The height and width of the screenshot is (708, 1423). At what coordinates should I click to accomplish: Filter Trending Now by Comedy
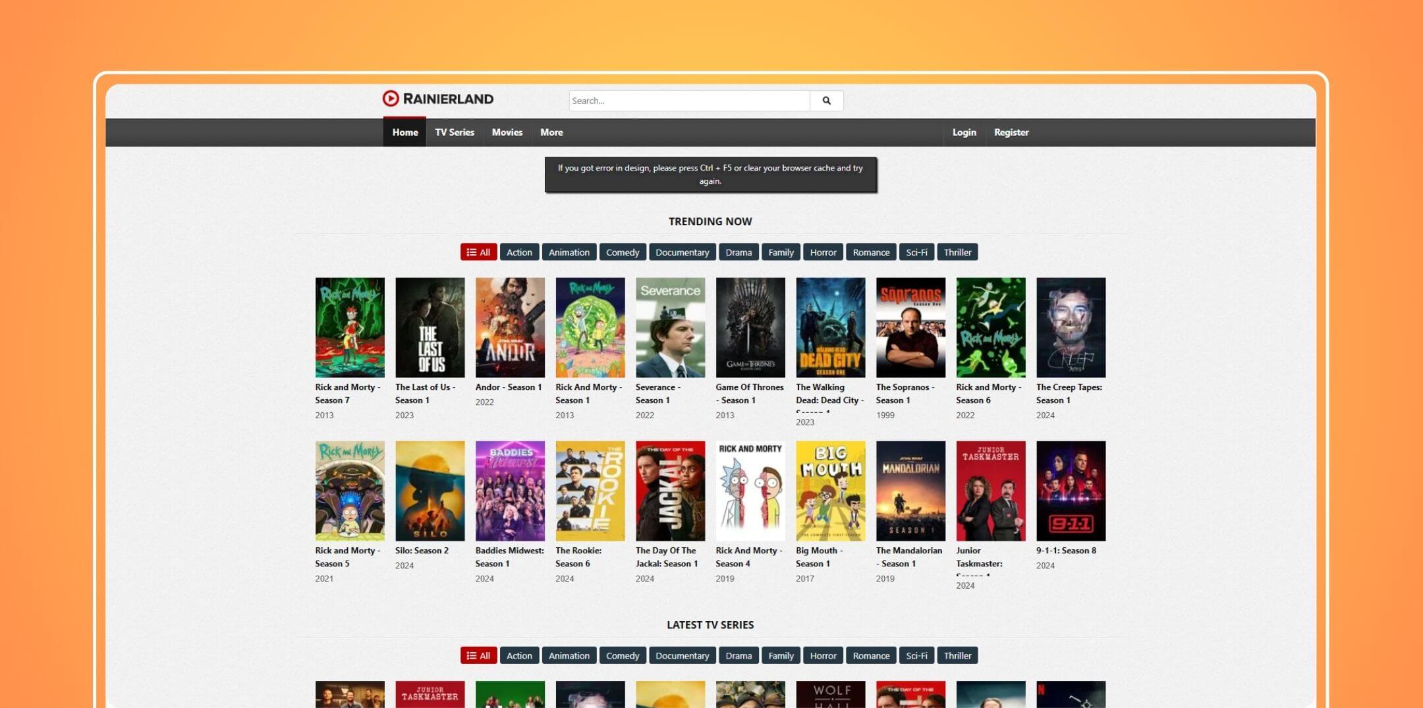point(623,252)
